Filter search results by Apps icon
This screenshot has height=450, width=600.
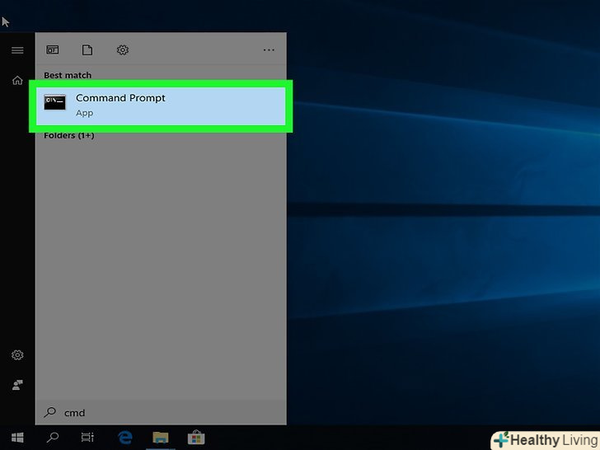pos(53,50)
